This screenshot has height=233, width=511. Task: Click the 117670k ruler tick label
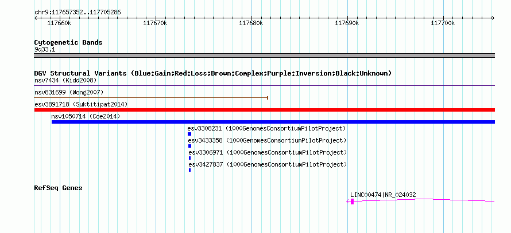(155, 23)
